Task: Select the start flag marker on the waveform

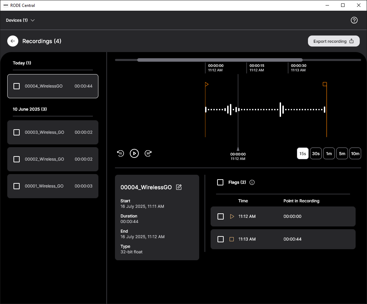Action: tap(206, 84)
